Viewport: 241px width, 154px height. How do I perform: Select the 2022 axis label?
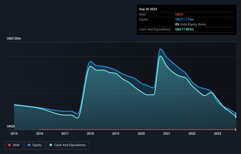pos(192,134)
